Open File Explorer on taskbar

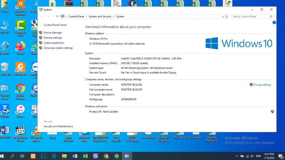tap(64, 156)
